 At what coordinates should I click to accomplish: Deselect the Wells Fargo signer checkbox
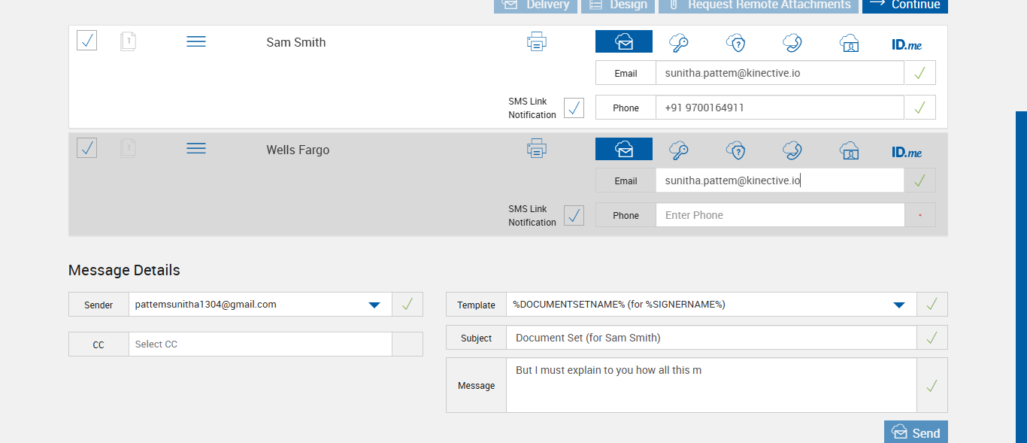tap(87, 148)
